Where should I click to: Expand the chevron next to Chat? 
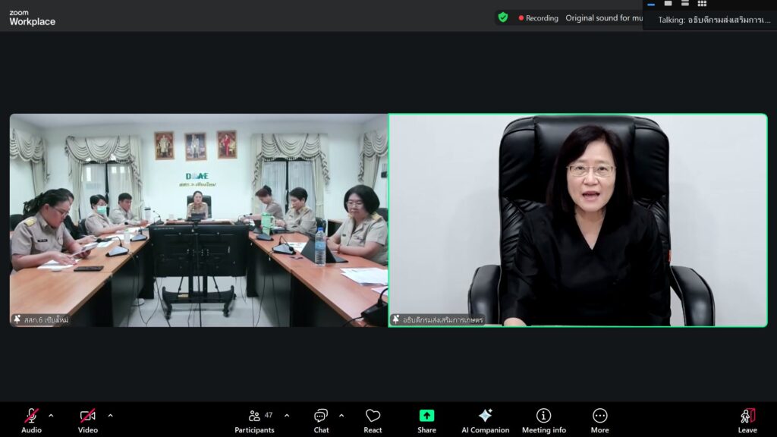341,416
